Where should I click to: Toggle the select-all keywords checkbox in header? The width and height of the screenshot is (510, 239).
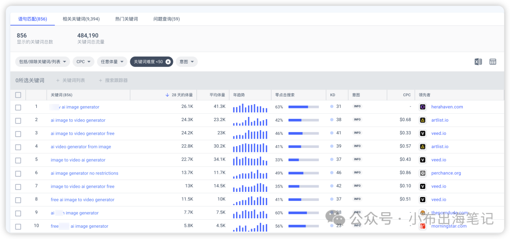(18, 95)
